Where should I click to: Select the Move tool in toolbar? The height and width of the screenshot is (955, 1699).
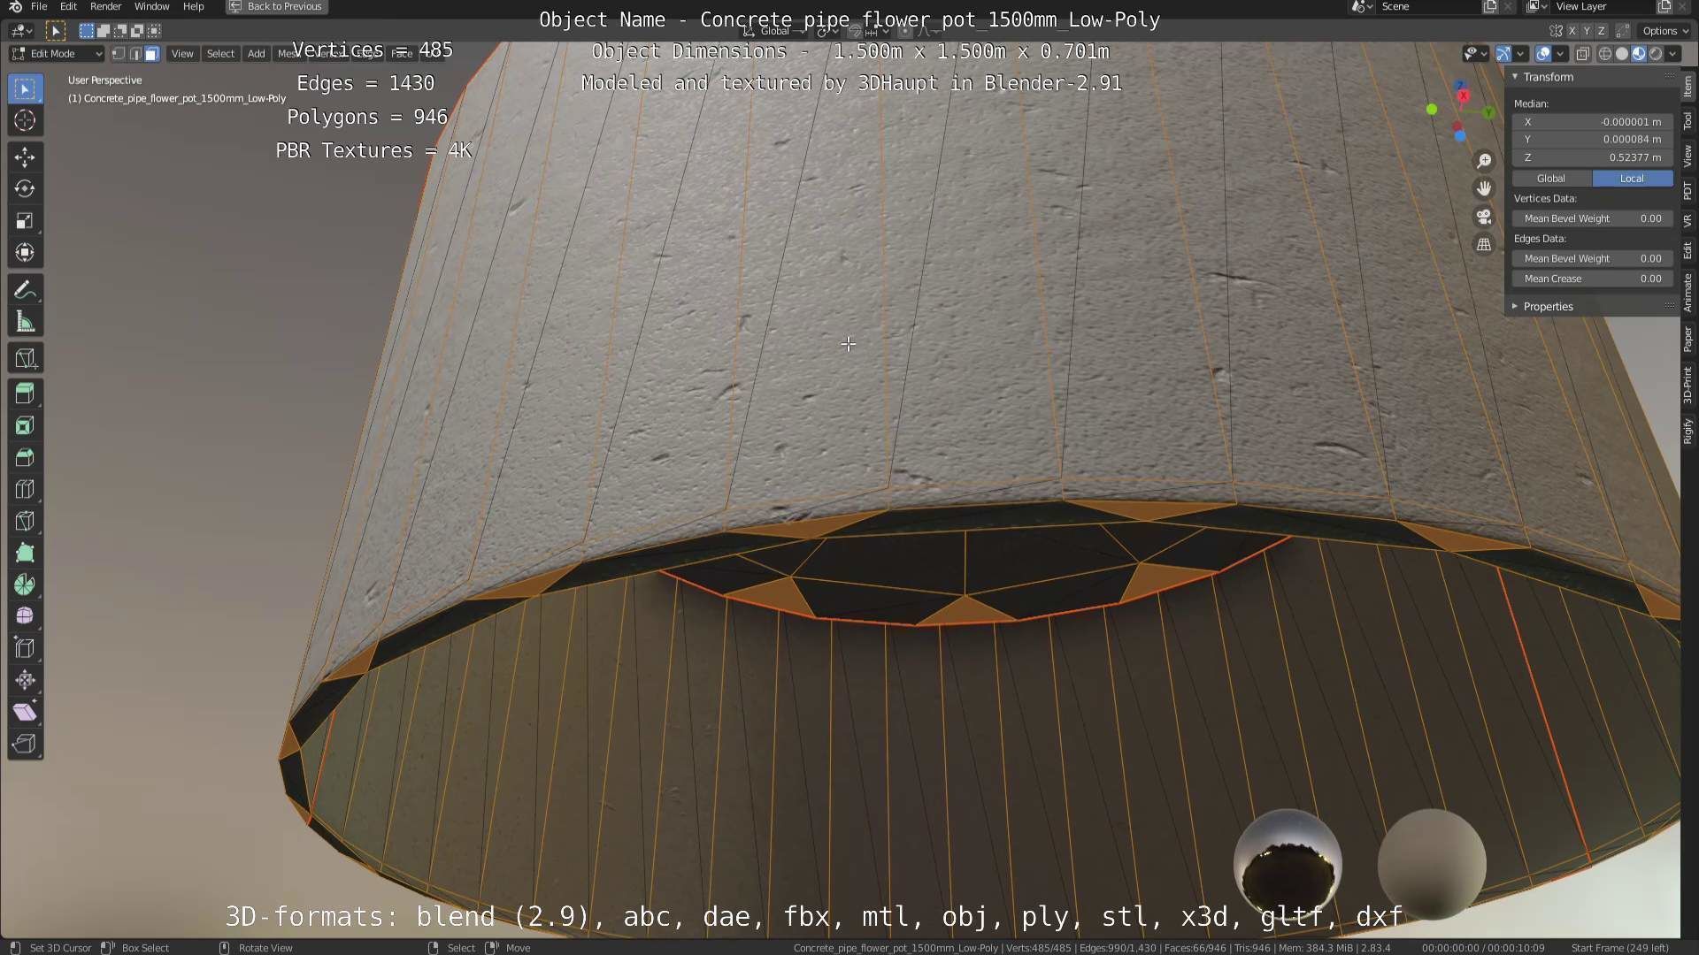point(25,157)
